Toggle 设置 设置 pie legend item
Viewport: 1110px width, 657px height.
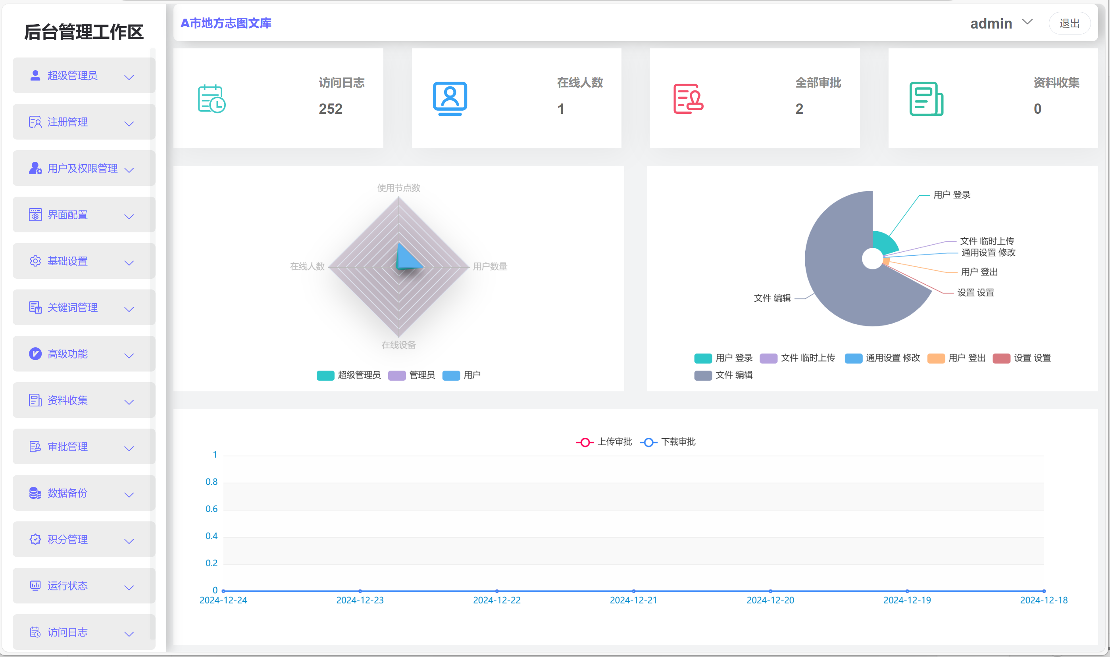[1022, 358]
